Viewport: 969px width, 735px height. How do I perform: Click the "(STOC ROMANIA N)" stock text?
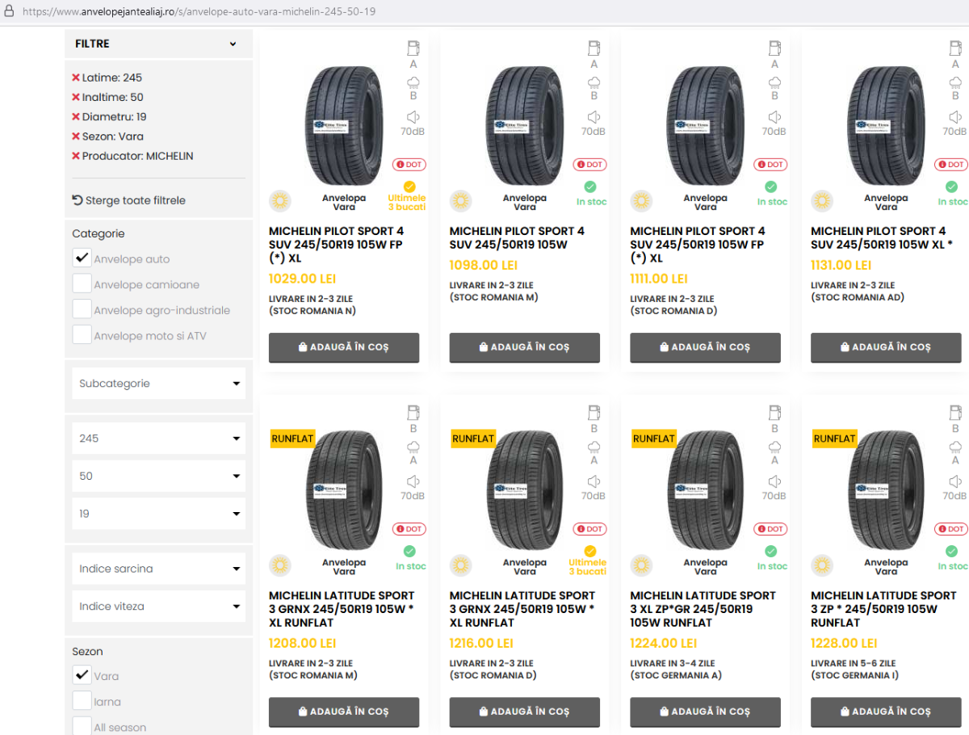coord(313,311)
